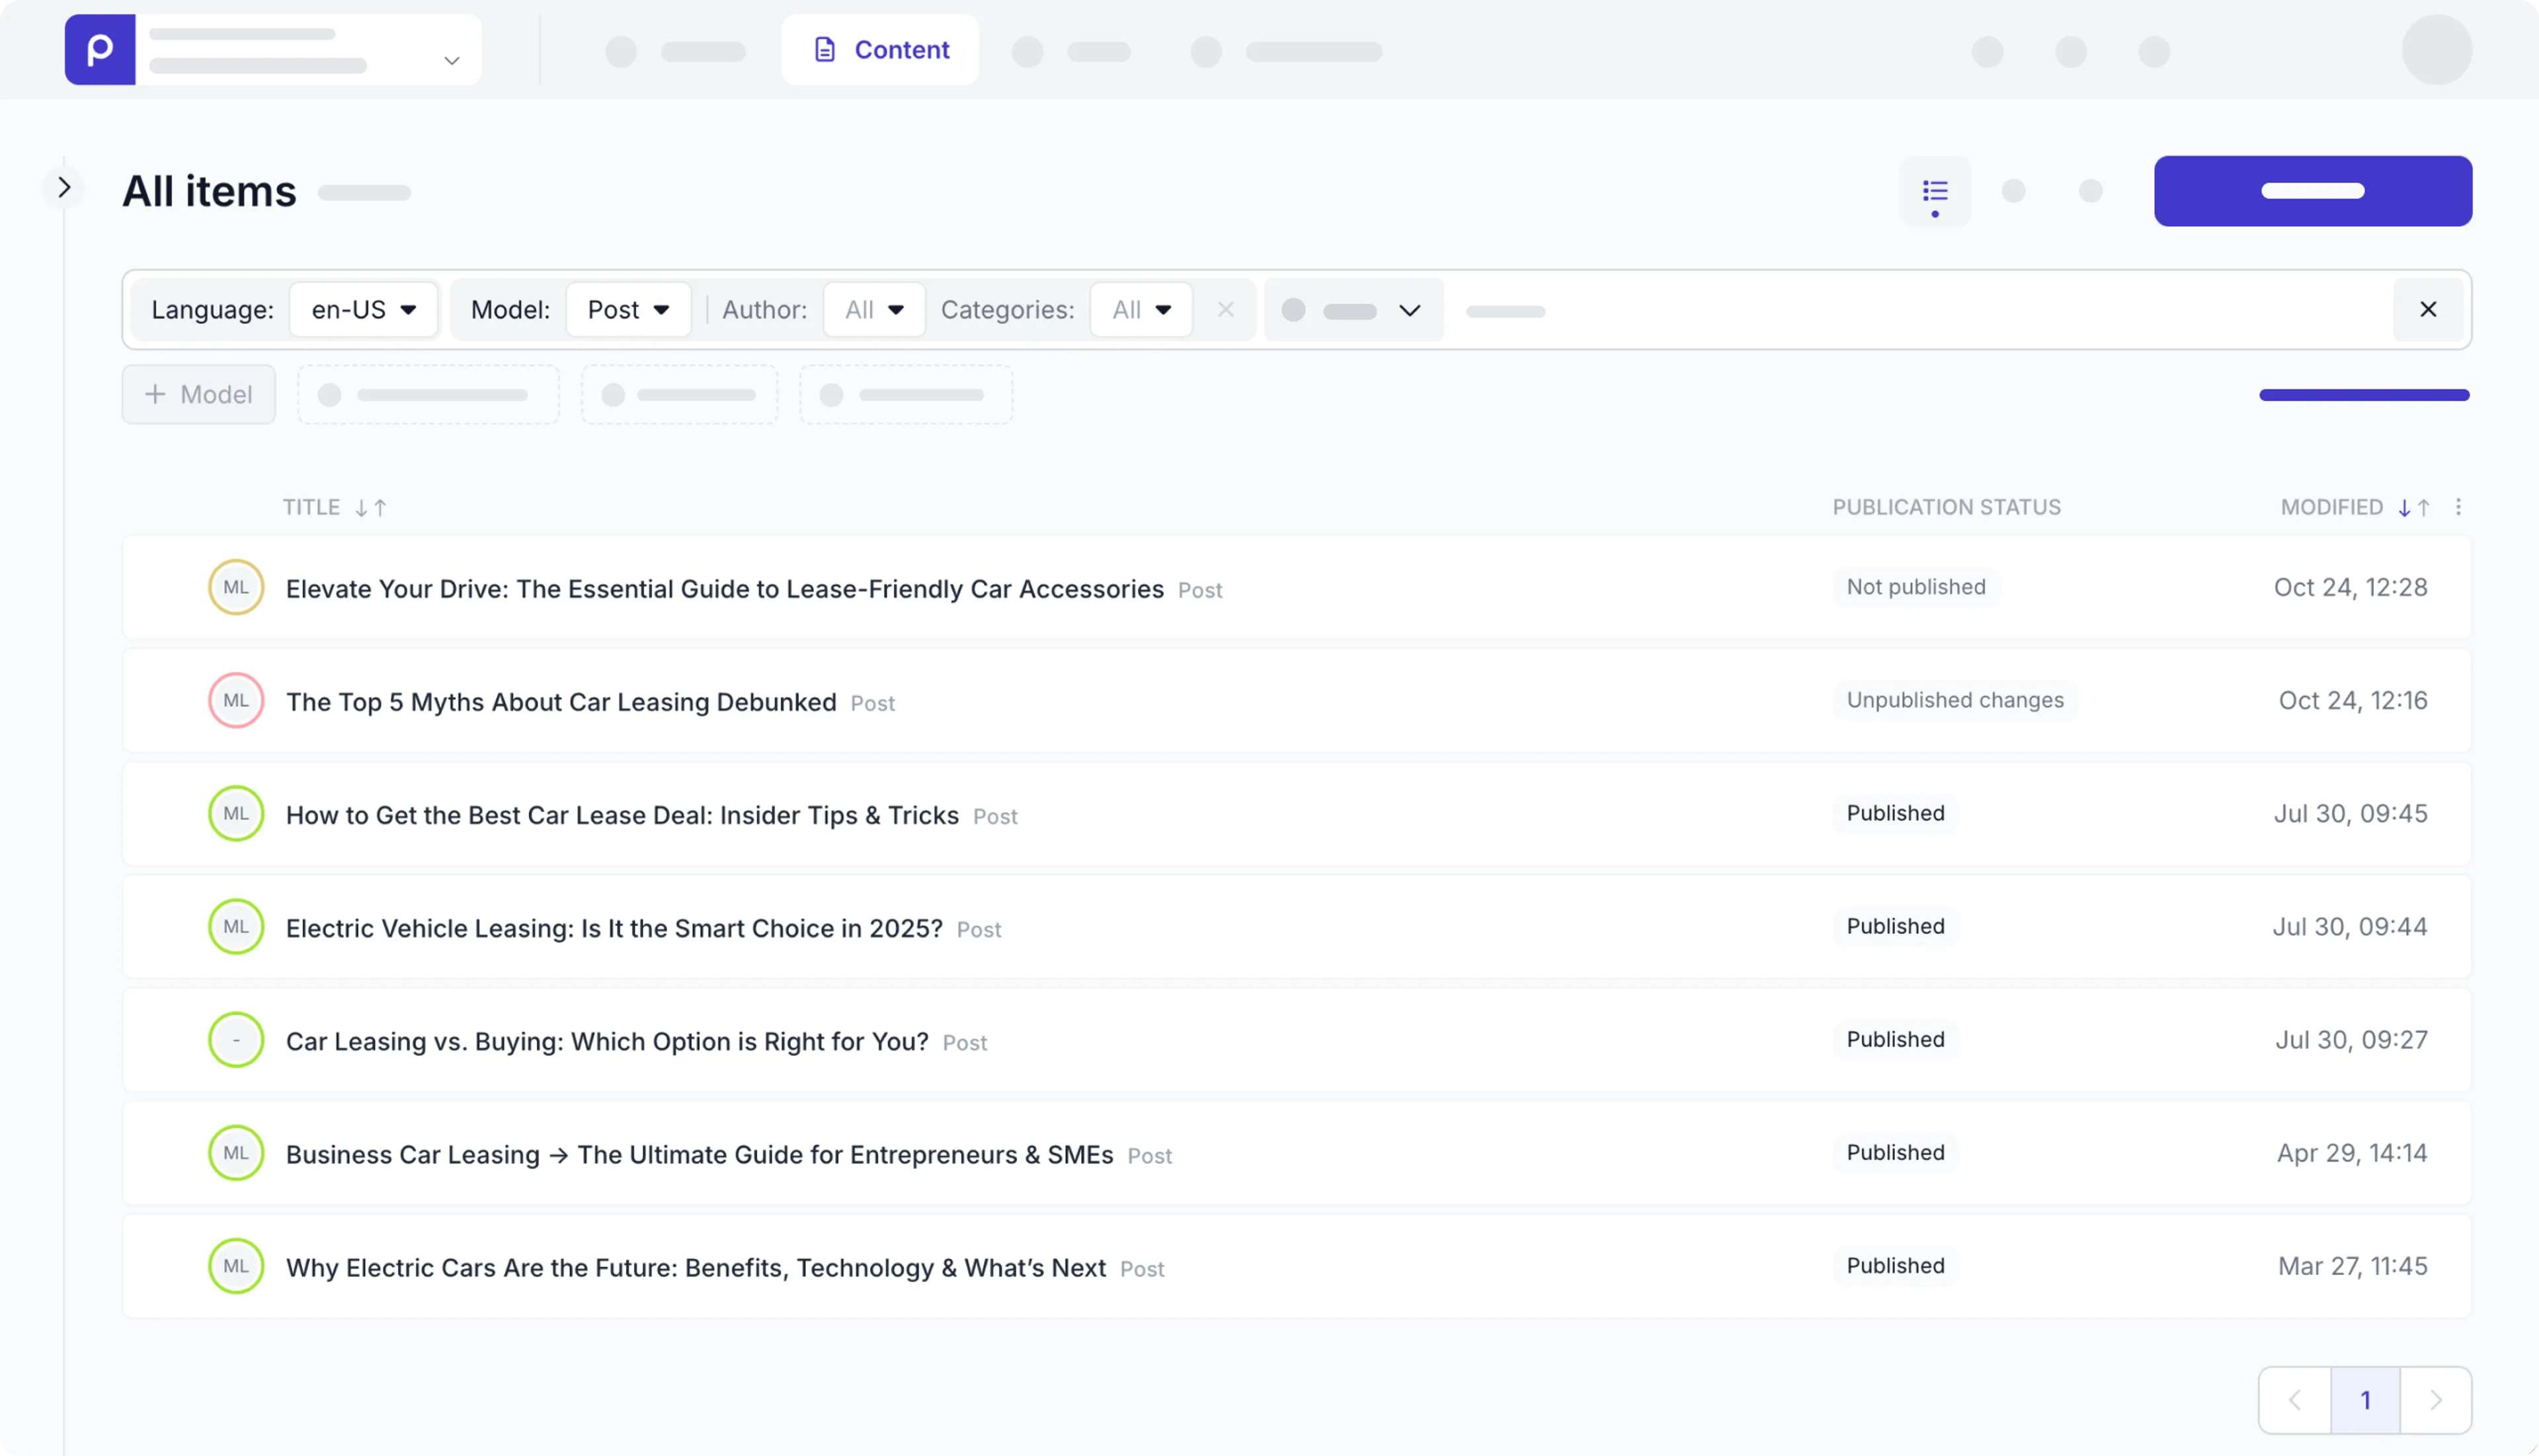Viewport: 2539px width, 1456px height.
Task: Click the indigo progress bar above the table
Action: click(2364, 395)
